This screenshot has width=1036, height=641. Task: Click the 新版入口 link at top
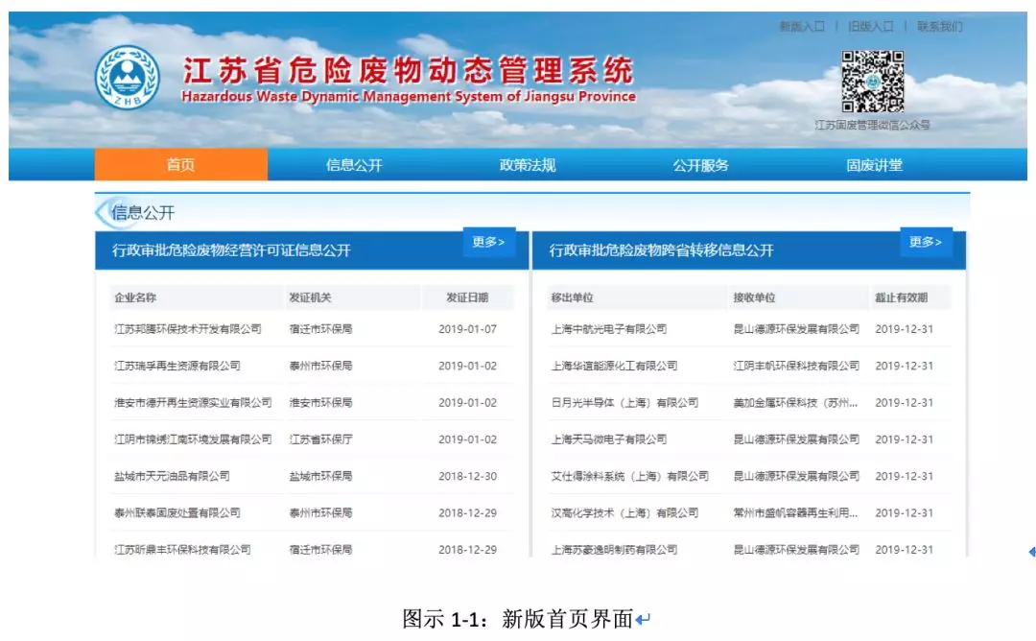(x=801, y=27)
